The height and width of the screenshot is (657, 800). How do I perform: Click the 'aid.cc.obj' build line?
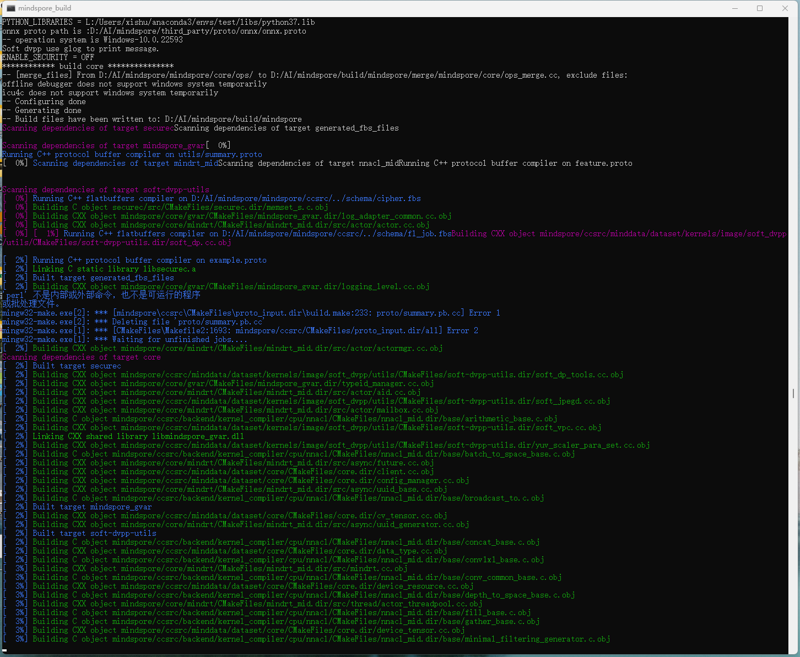[x=212, y=392]
